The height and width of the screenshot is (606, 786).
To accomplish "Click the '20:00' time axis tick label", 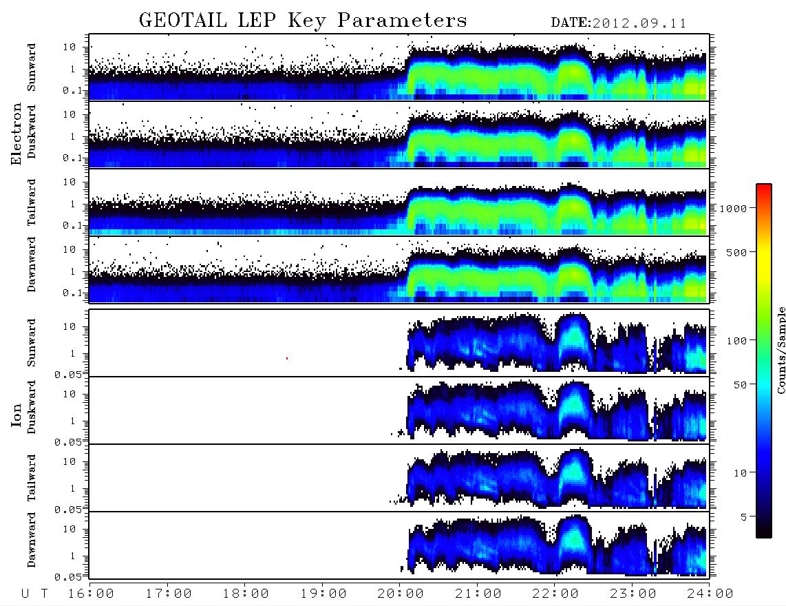I will click(401, 594).
